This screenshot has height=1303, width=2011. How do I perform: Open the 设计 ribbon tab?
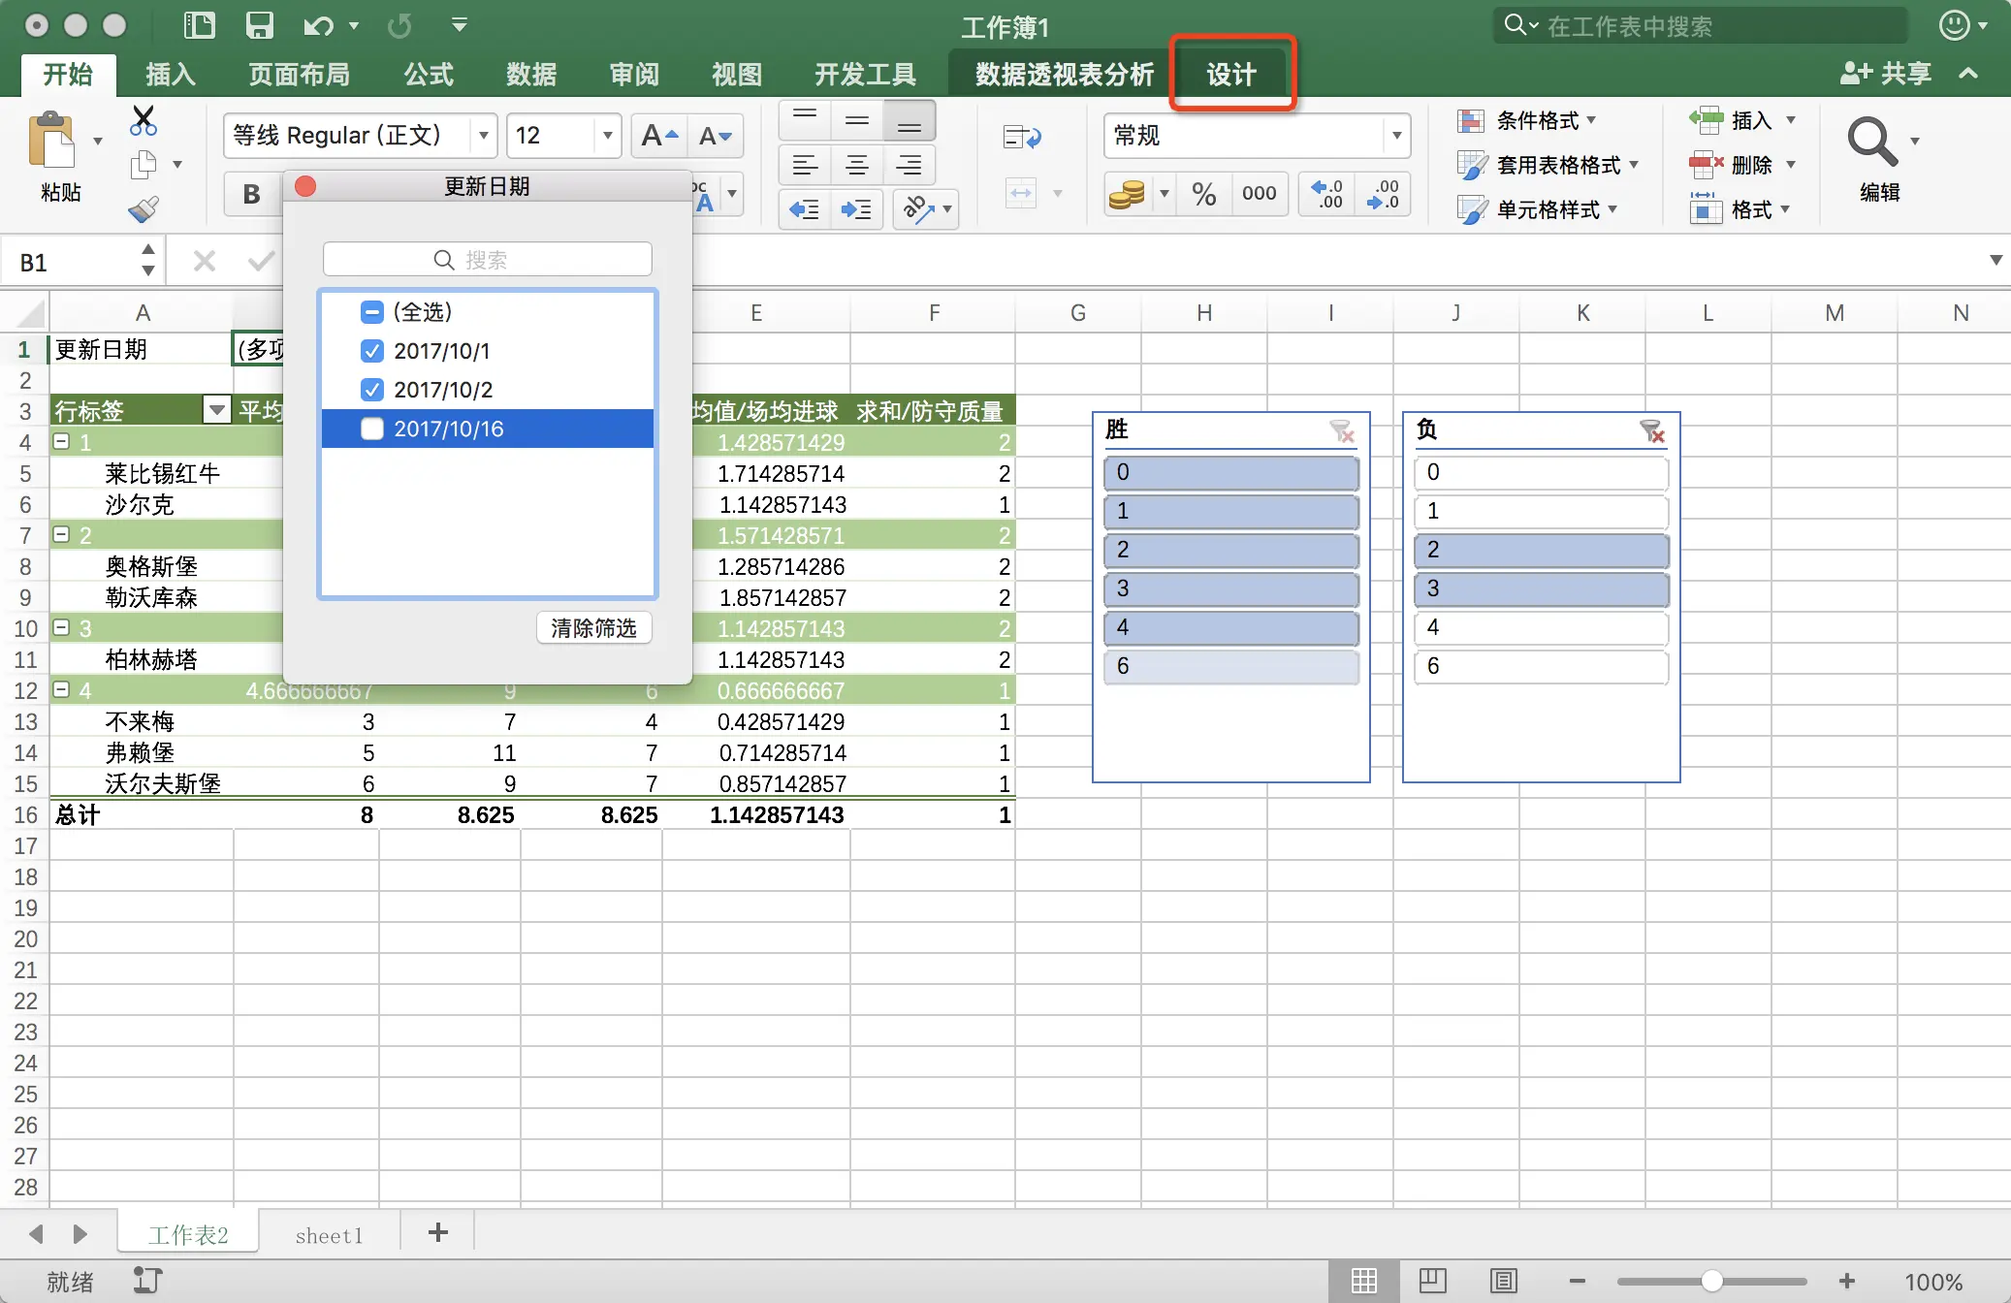click(1230, 74)
